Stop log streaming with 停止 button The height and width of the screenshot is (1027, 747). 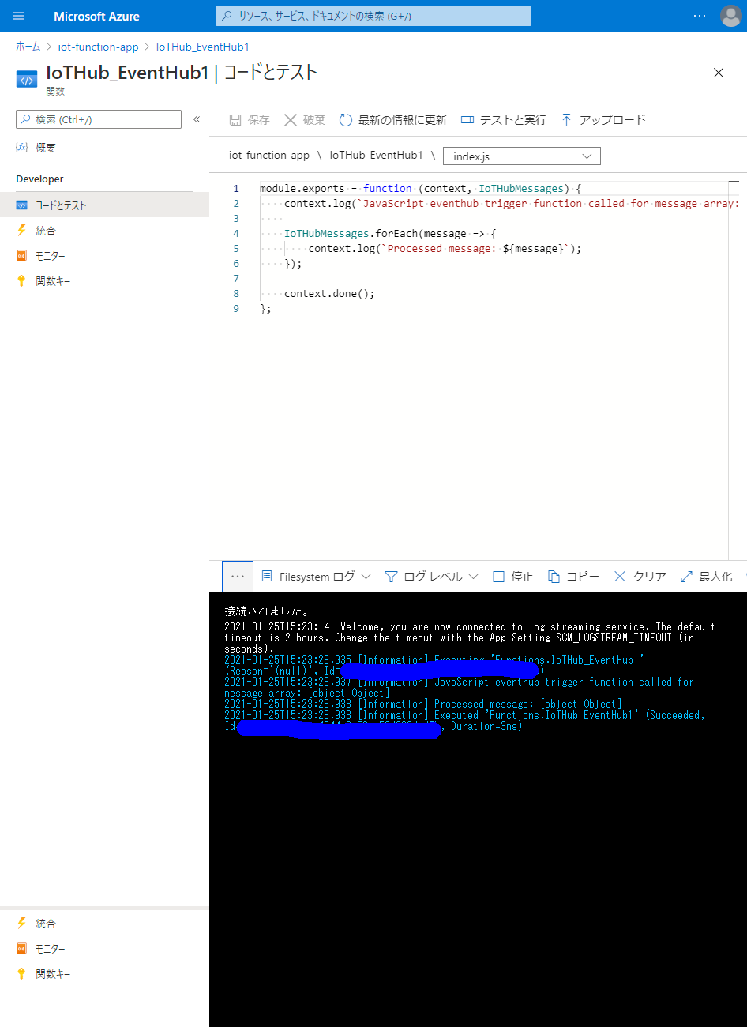point(513,577)
